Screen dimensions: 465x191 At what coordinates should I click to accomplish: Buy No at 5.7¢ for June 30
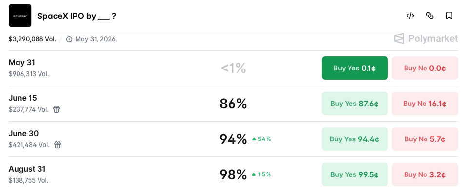point(425,139)
